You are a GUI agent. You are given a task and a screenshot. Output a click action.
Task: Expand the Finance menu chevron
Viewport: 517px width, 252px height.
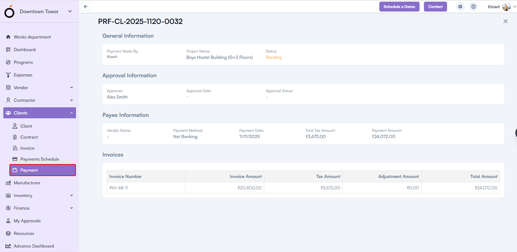[71, 208]
